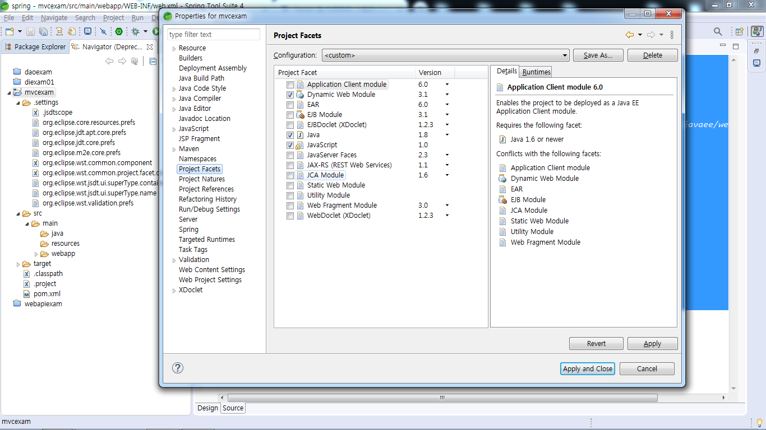Click the New wizard icon in main toolbar
This screenshot has height=430, width=766.
10,32
